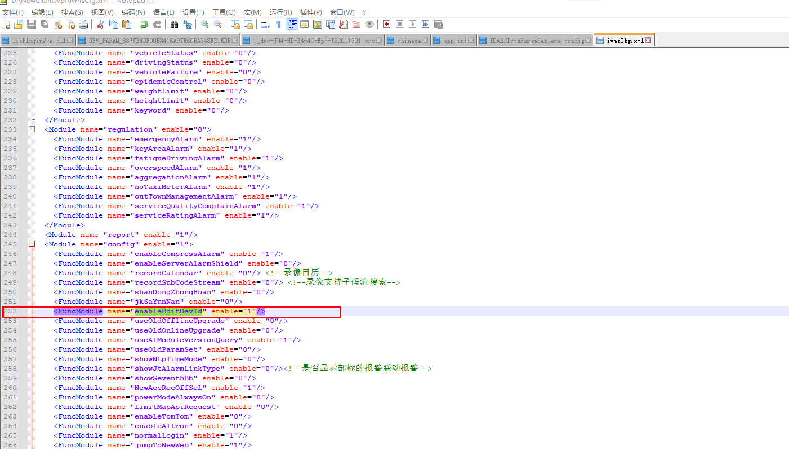Run macro multiple times icon

425,24
